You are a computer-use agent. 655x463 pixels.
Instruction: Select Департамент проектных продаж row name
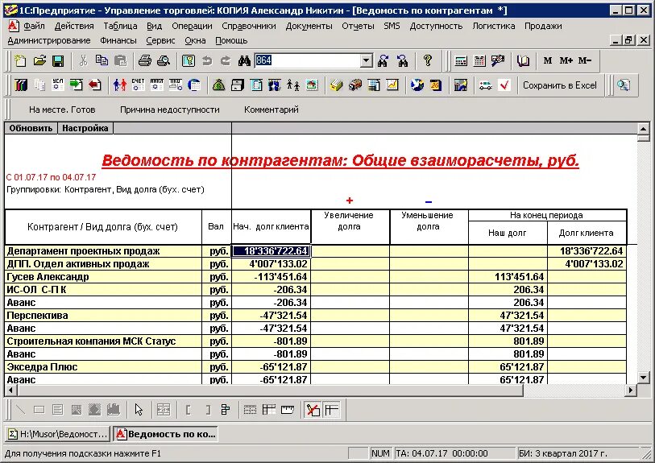point(83,251)
